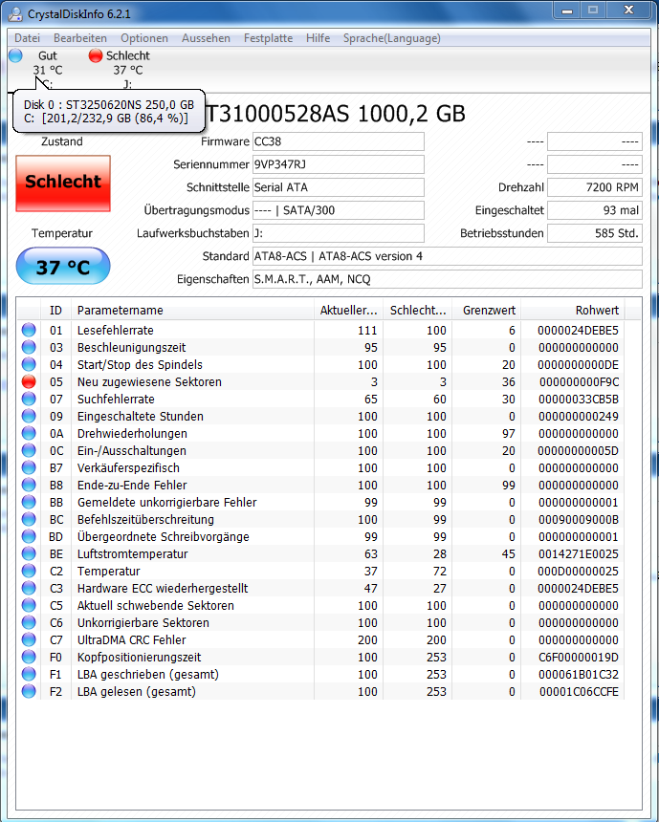Click the blue orb for Eingeschaltete Stunden
The image size is (659, 822).
(x=29, y=416)
